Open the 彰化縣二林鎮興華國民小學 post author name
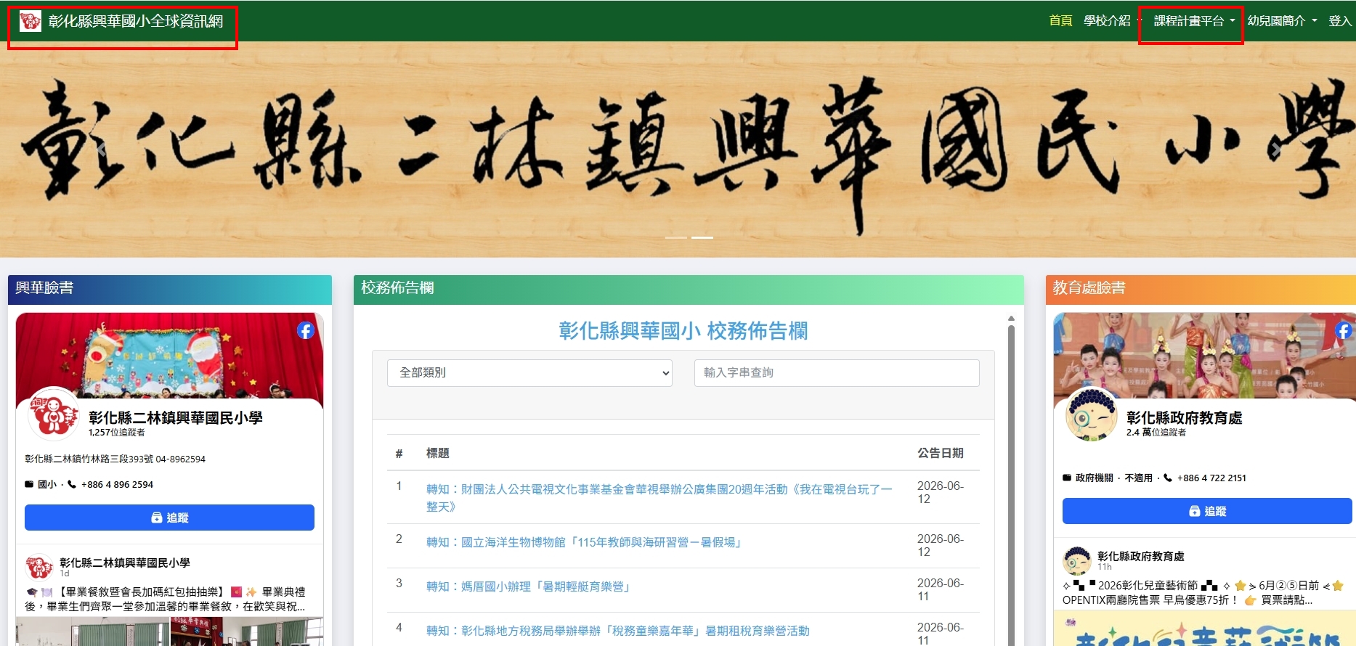This screenshot has height=646, width=1356. (125, 563)
